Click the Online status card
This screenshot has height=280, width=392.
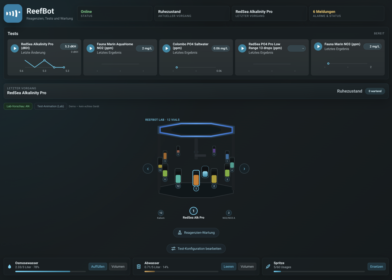coord(115,13)
